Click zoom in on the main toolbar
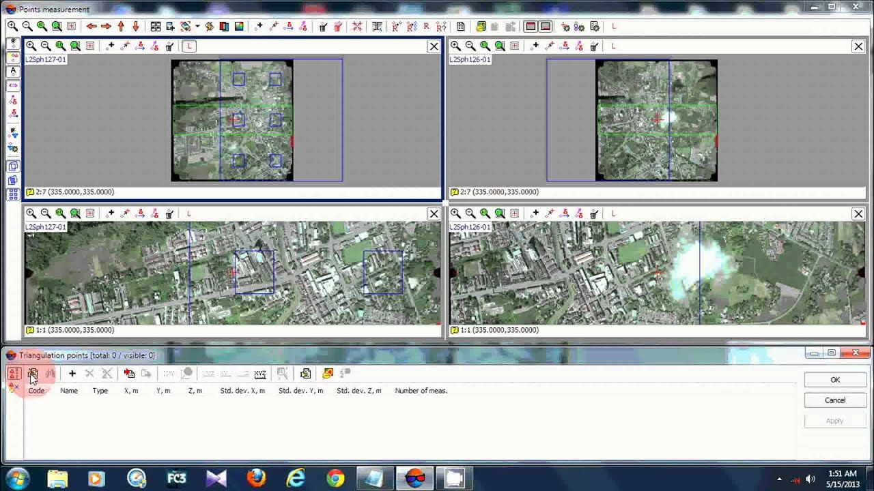Screen dimensions: 874x491 pyautogui.click(x=12, y=26)
